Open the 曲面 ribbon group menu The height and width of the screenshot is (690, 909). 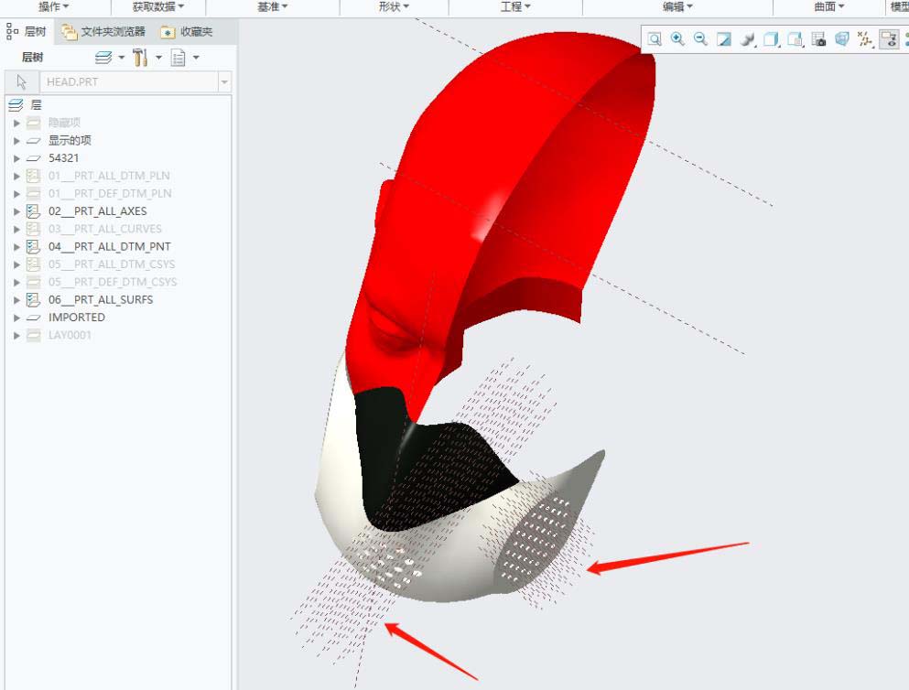(829, 6)
